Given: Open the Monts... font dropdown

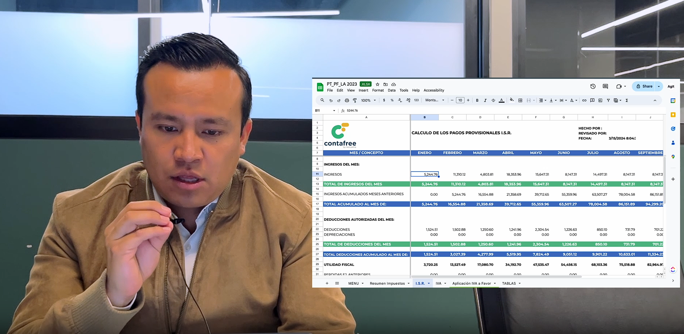Looking at the screenshot, I should pos(435,100).
